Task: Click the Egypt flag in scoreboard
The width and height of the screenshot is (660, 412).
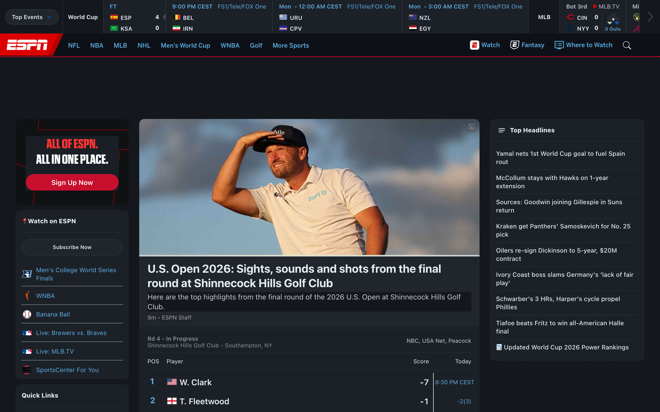Action: click(x=412, y=28)
